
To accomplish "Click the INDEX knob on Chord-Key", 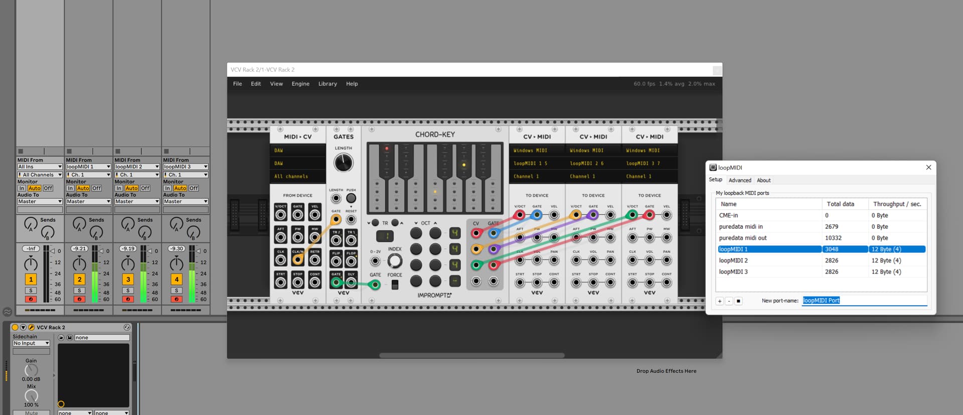I will [395, 260].
